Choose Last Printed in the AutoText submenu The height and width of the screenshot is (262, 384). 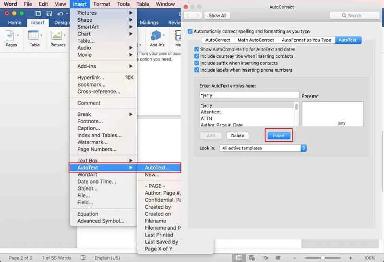(x=159, y=235)
